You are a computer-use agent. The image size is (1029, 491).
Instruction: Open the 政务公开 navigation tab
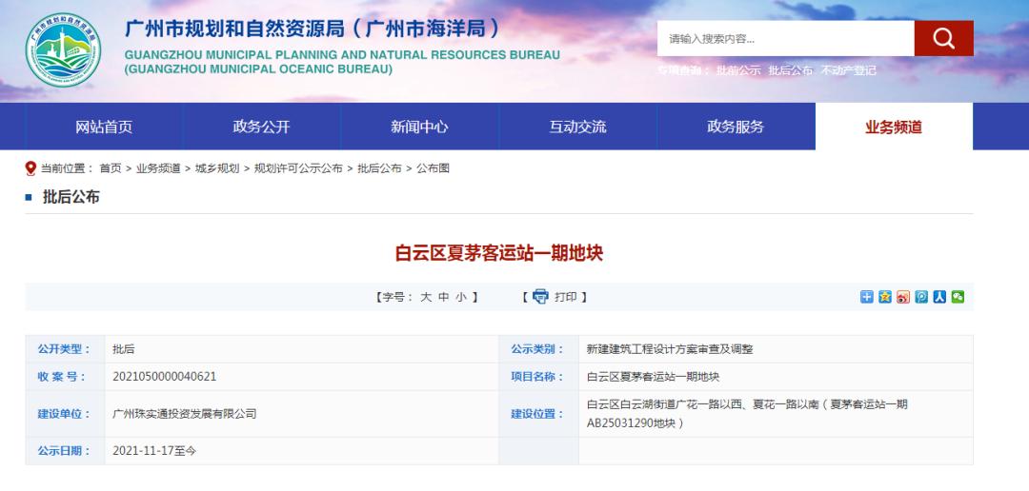tap(261, 127)
